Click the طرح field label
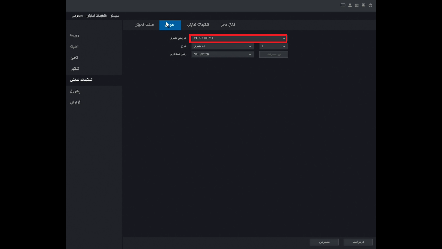 pyautogui.click(x=184, y=46)
